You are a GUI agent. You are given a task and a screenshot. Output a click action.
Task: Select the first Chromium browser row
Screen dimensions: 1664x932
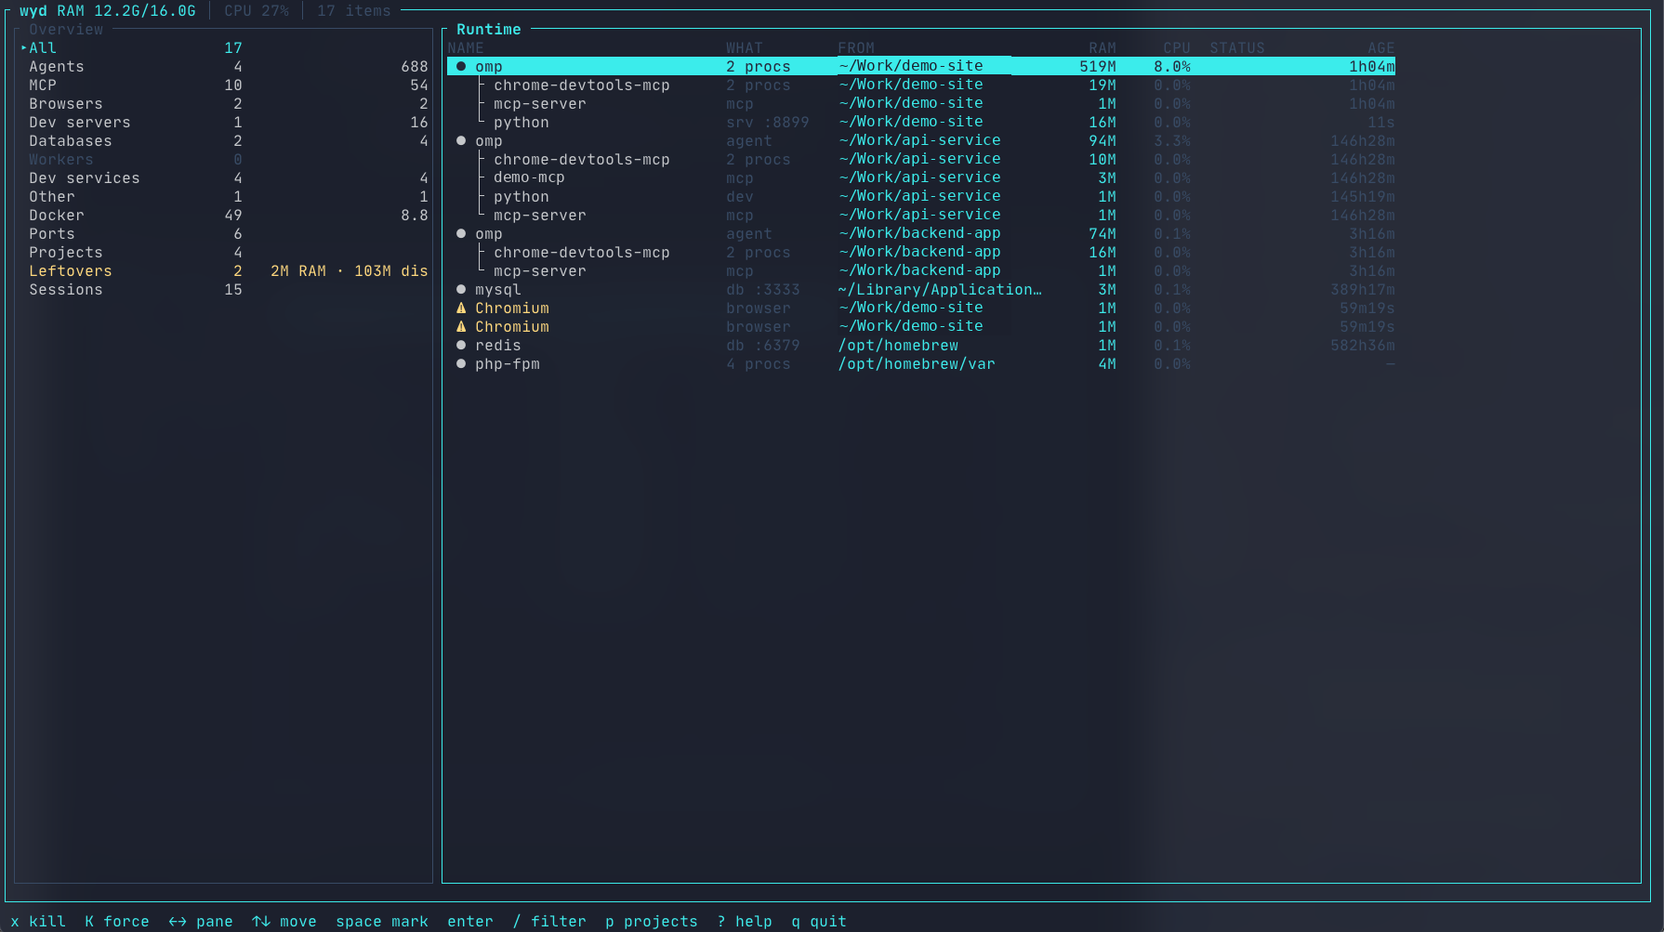921,308
